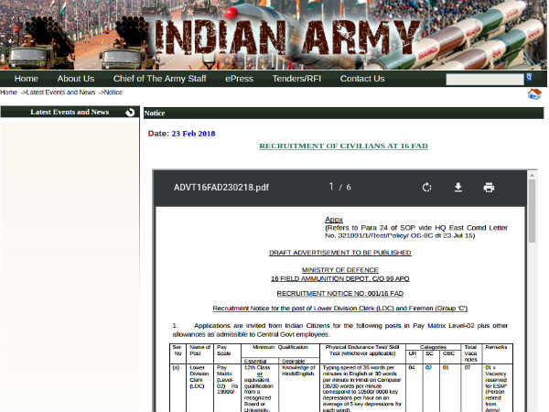
Task: Click the ADVT16FAD230218.pdf file title
Action: (x=221, y=188)
